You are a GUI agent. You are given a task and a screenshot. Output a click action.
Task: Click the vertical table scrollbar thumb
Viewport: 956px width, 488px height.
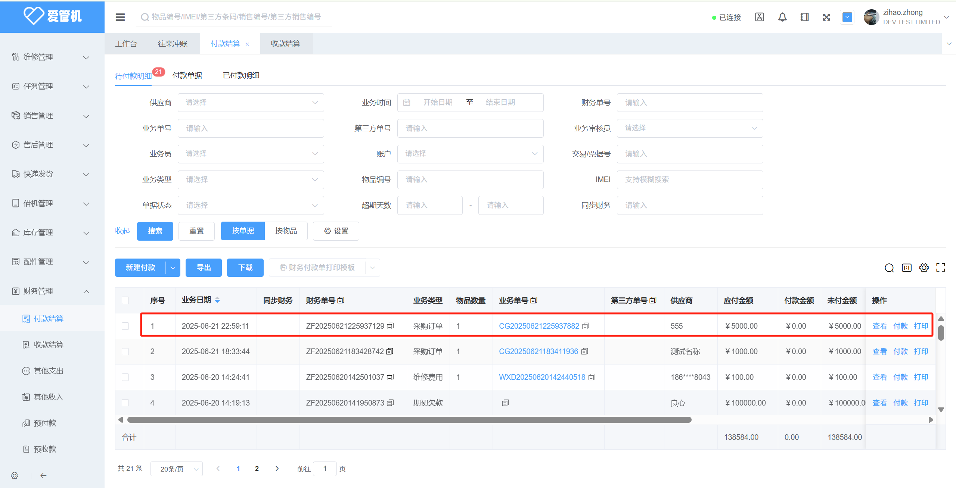(941, 333)
